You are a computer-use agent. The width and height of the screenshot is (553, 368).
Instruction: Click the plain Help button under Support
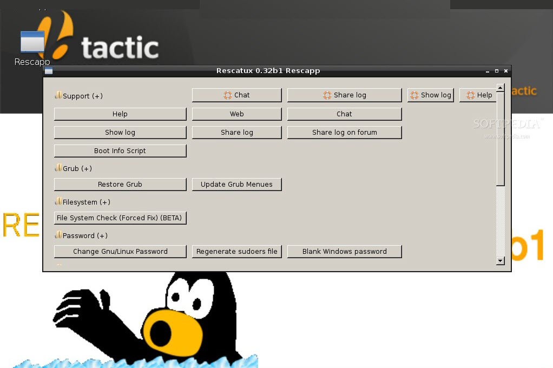click(x=120, y=114)
